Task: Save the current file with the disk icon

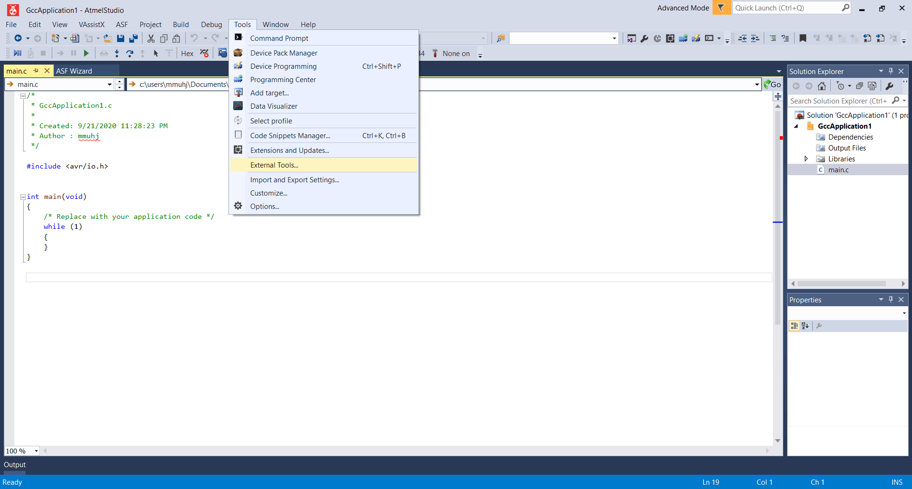Action: [x=121, y=38]
